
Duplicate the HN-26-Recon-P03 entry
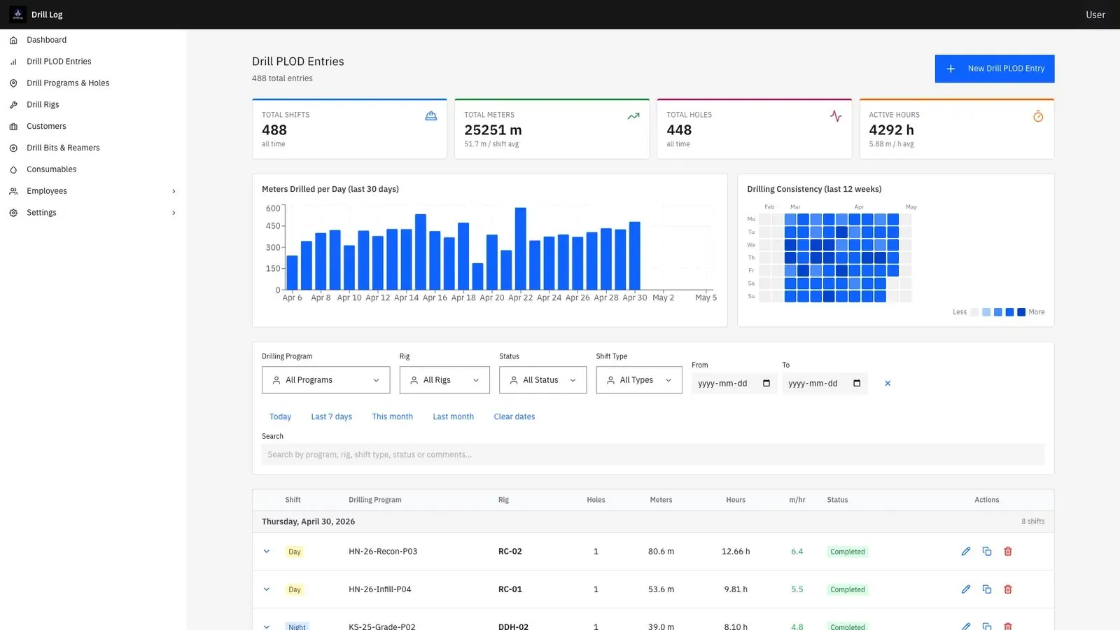(987, 552)
